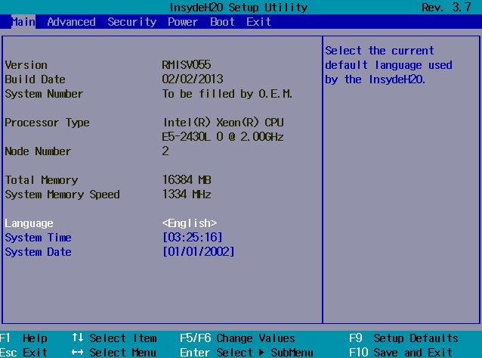The width and height of the screenshot is (482, 358).
Task: Click the 02/02/2013 build date value
Action: [x=193, y=79]
